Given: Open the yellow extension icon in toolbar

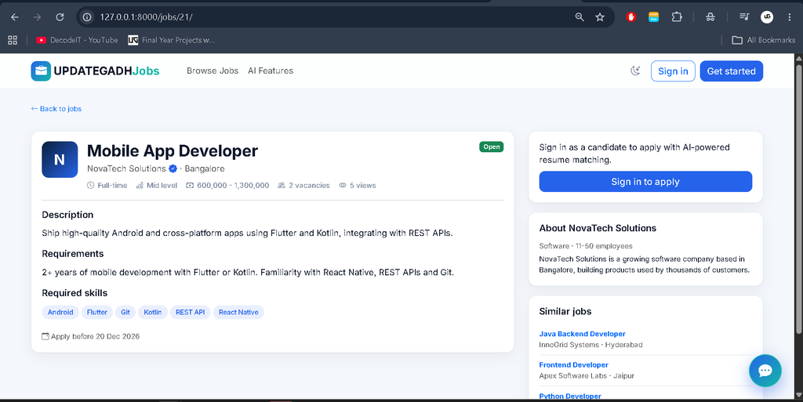Looking at the screenshot, I should click(x=653, y=17).
